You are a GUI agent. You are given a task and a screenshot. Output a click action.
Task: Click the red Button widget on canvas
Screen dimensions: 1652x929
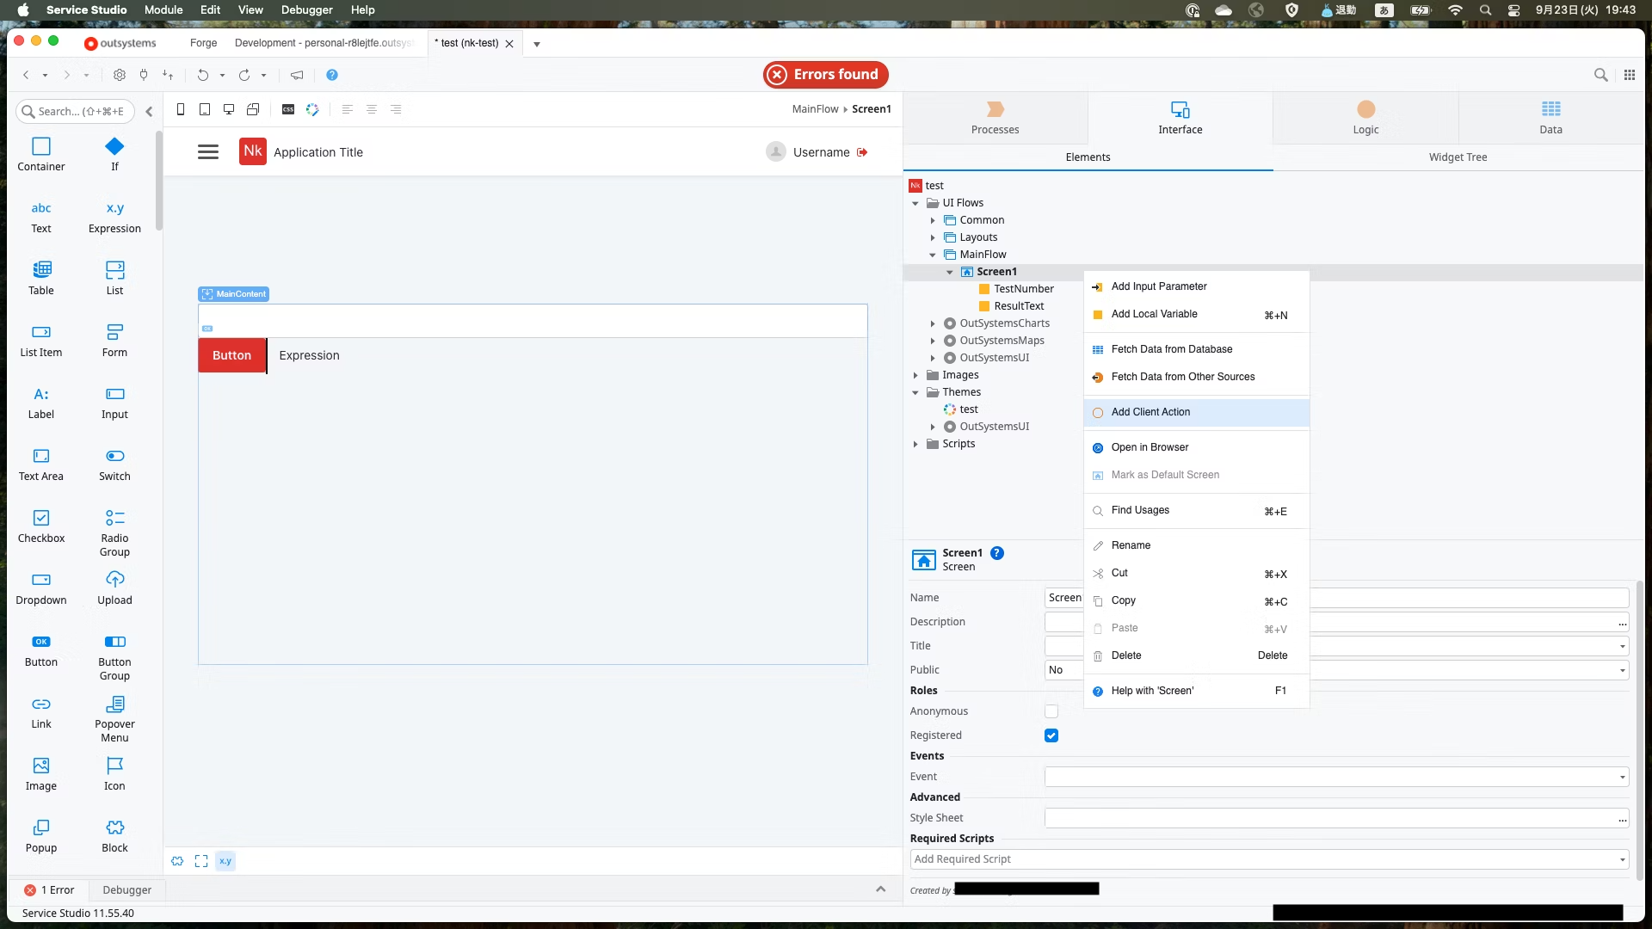231,355
